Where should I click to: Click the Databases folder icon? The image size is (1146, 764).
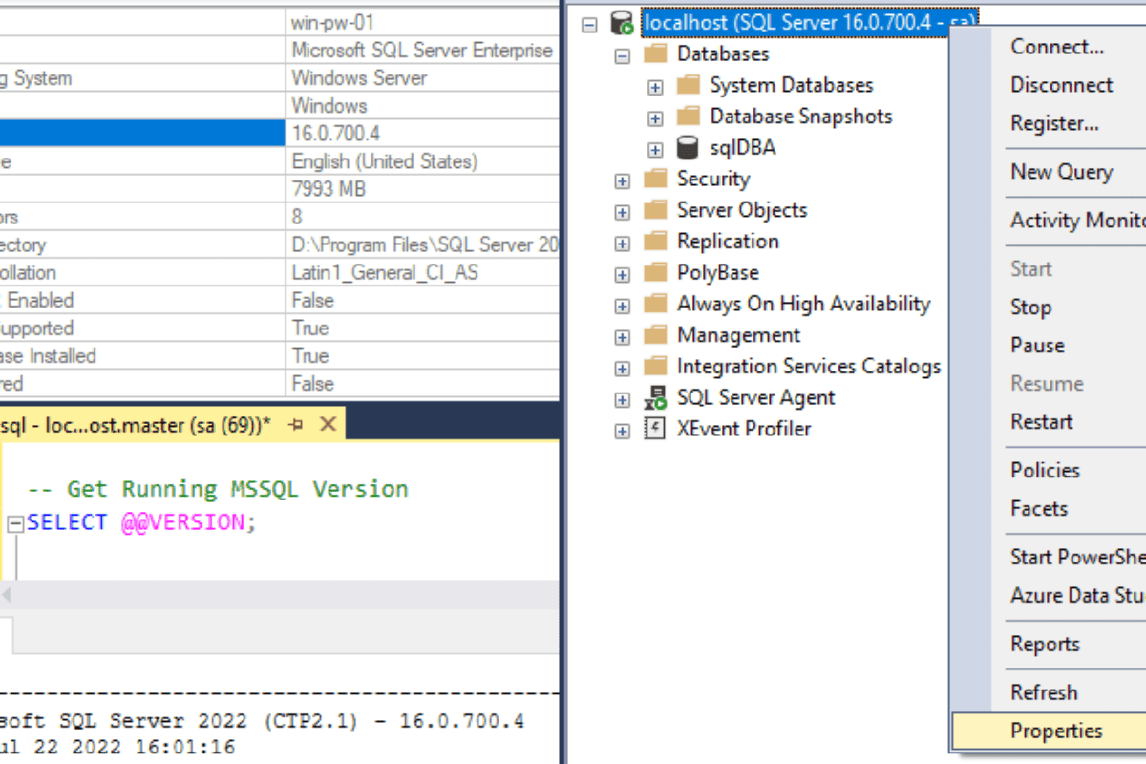tap(655, 53)
